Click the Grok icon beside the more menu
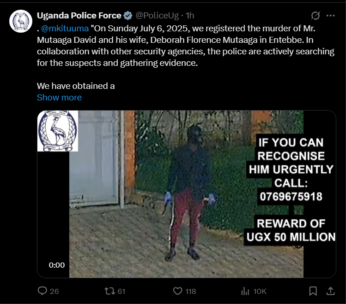This screenshot has width=346, height=304. click(316, 16)
